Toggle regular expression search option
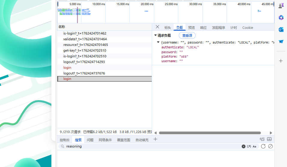 pyautogui.click(x=249, y=146)
